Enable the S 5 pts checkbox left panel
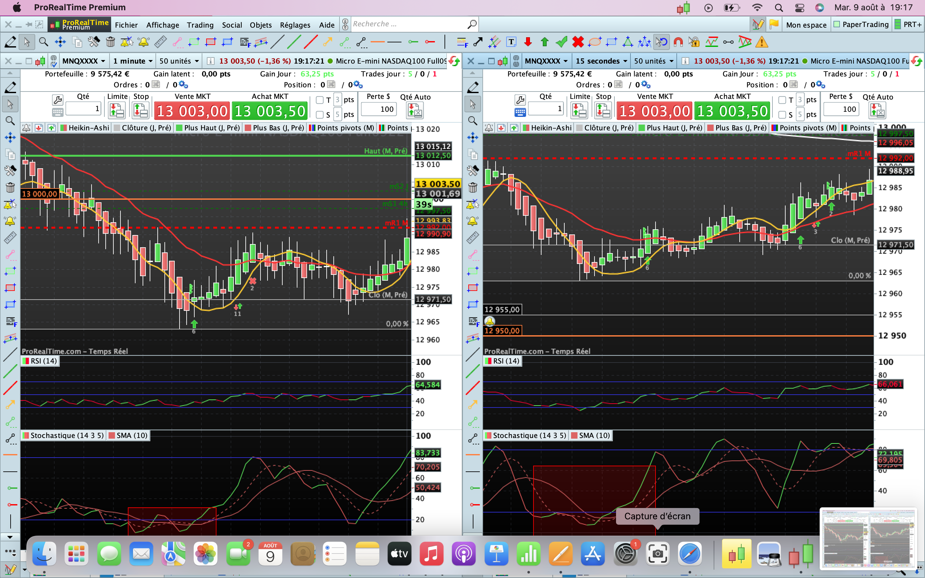The image size is (925, 578). [x=320, y=115]
